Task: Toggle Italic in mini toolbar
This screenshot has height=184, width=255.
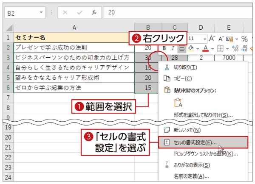Action: pyautogui.click(x=173, y=48)
